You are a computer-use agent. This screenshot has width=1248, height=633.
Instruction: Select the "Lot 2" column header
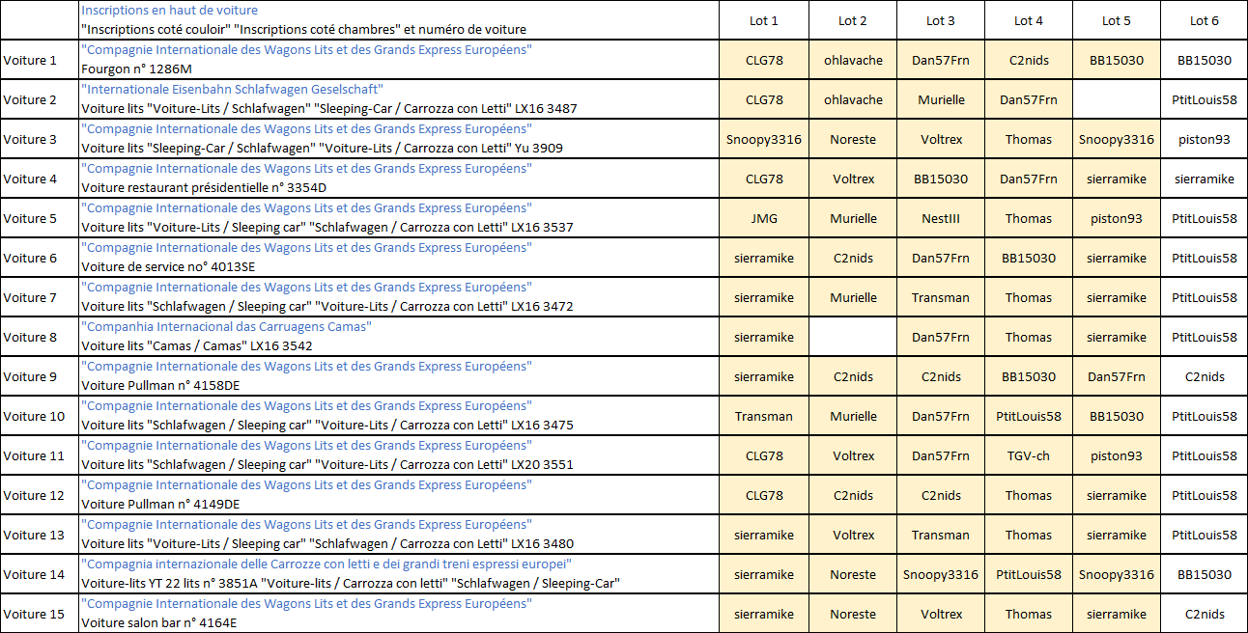tap(853, 20)
